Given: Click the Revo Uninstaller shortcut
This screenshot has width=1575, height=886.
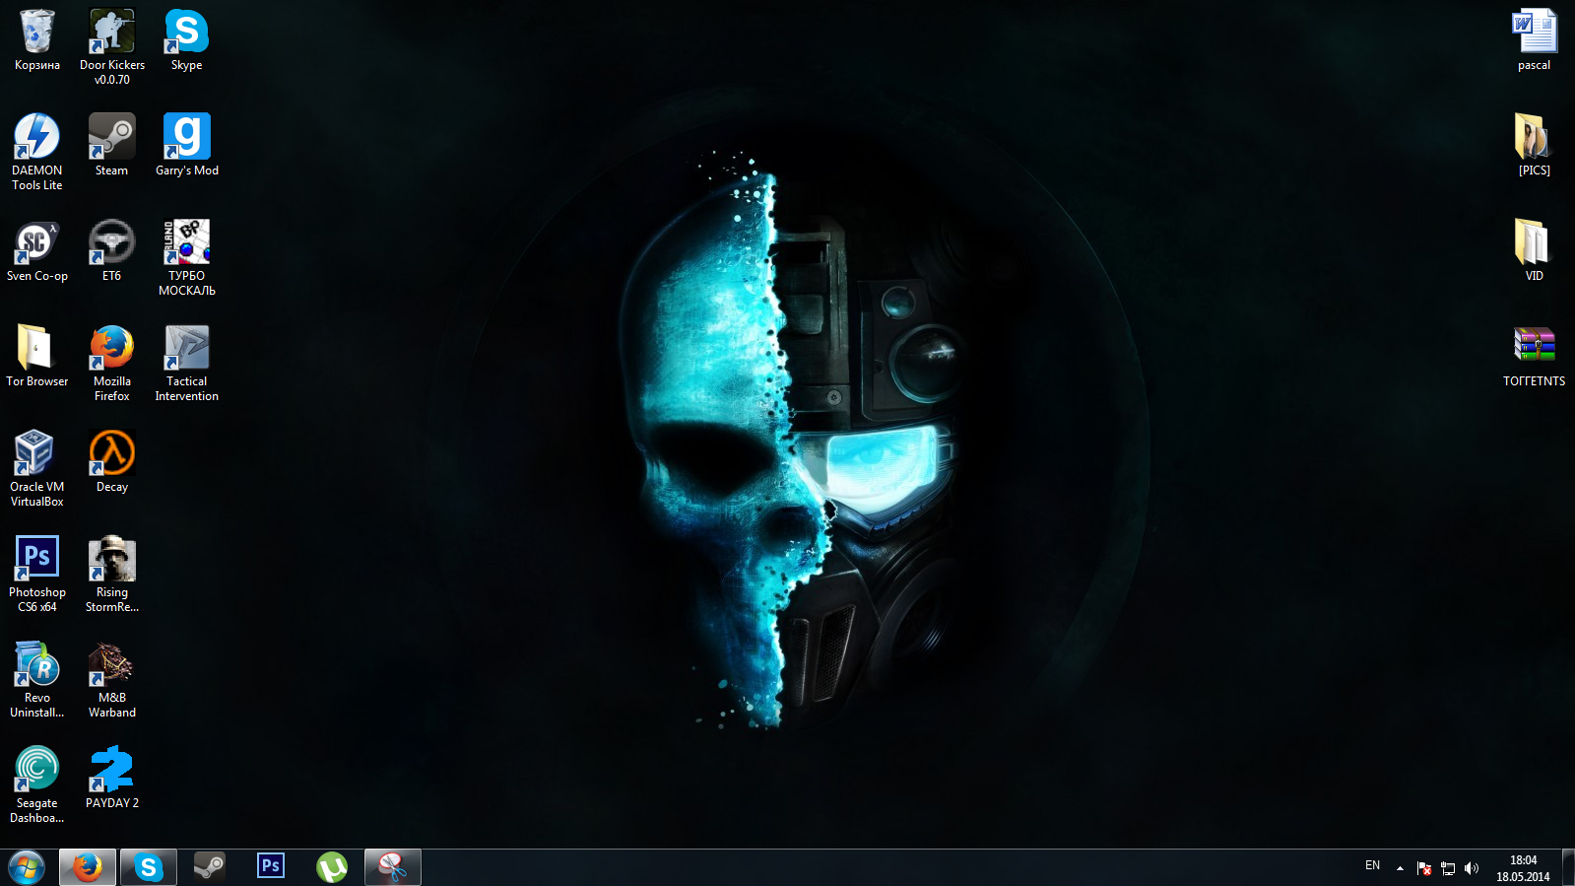Looking at the screenshot, I should (37, 680).
